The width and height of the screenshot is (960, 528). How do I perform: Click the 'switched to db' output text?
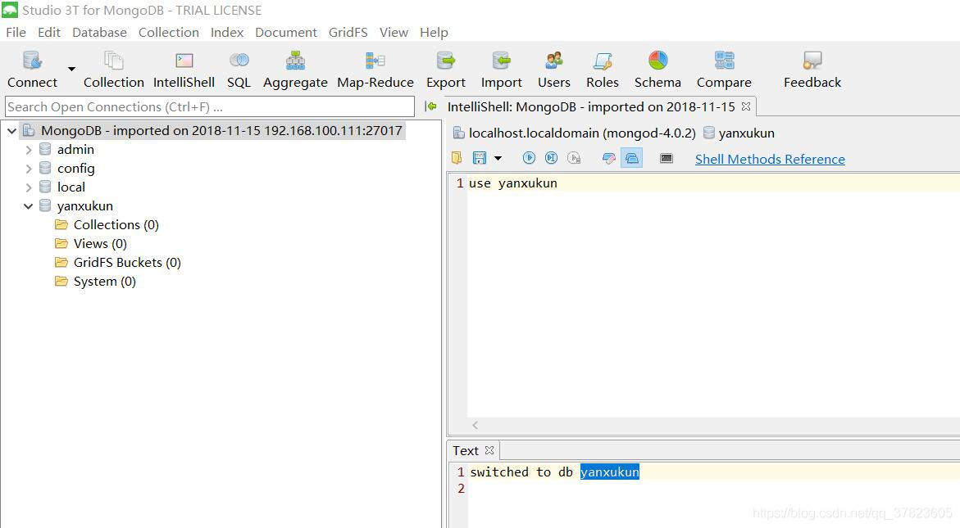coord(521,472)
